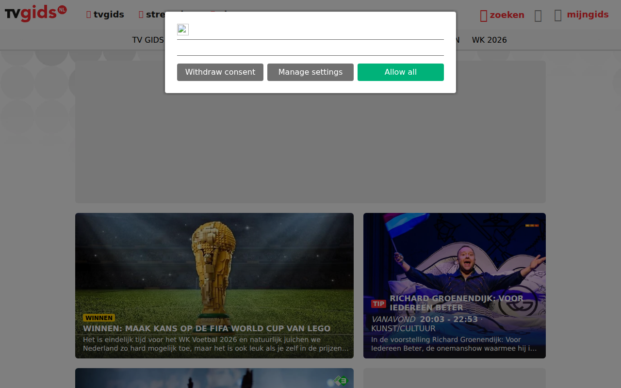Select the tvgids navigation item
621x388 pixels.
tap(105, 15)
